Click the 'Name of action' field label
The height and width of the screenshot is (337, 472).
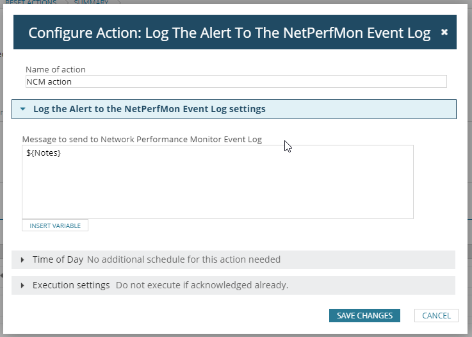pyautogui.click(x=56, y=69)
